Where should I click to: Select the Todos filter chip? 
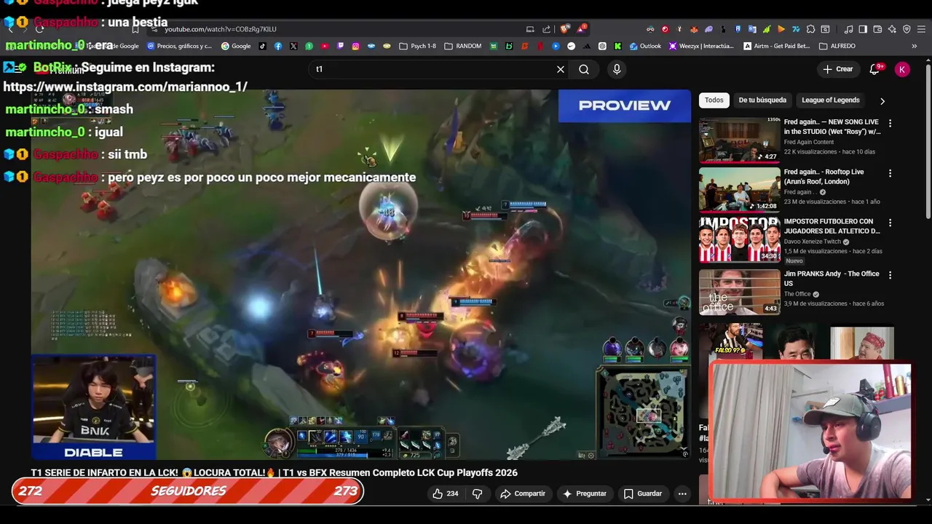pos(714,100)
